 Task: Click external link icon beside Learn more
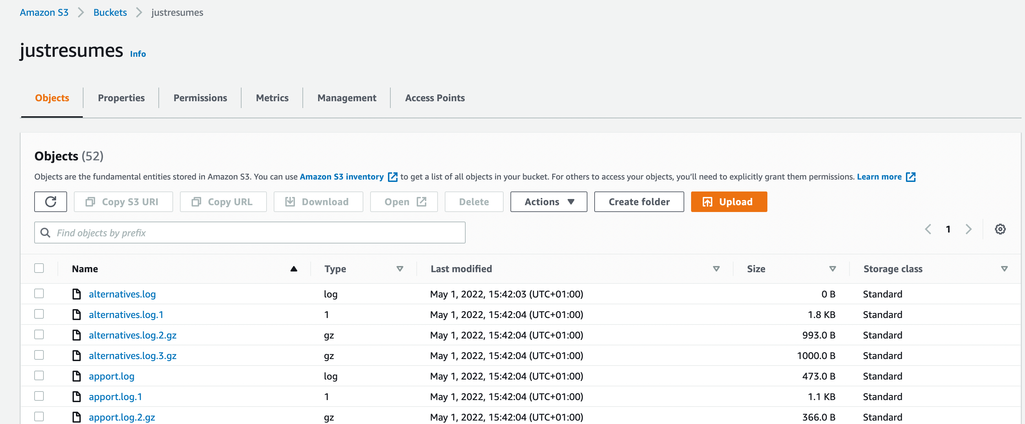pos(910,177)
